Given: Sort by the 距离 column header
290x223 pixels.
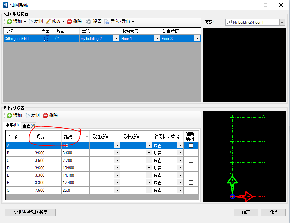Looking at the screenshot, I should point(76,137).
